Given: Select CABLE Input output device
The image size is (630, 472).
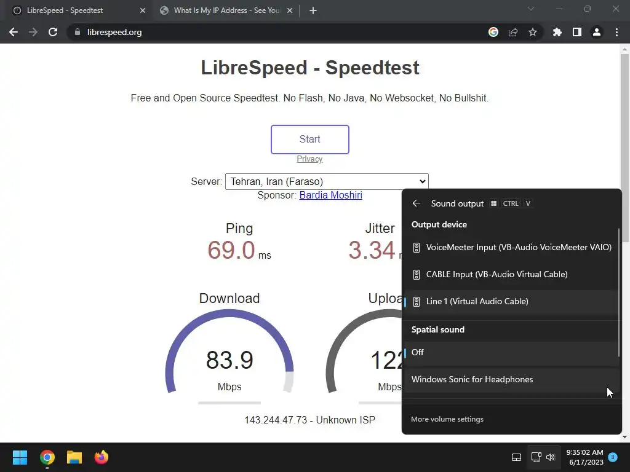Looking at the screenshot, I should coord(511,275).
